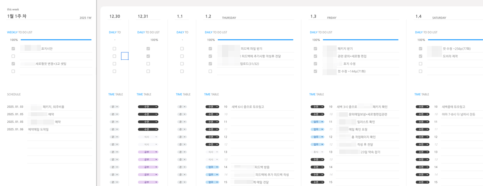Open the 업무 dropdown beside 메일 확인 요청

[317, 129]
